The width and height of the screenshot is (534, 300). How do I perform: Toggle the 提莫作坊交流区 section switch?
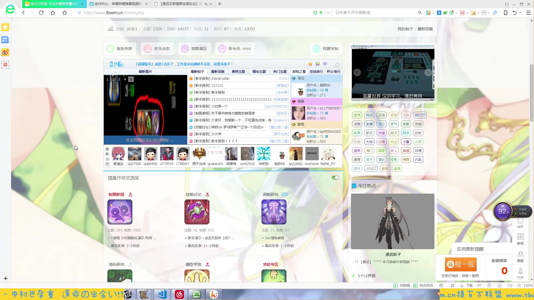(335, 178)
